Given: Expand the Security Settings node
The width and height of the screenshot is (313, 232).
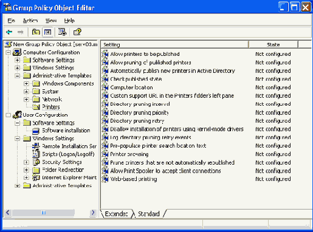Looking at the screenshot, I should tap(26, 162).
